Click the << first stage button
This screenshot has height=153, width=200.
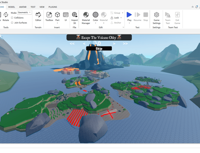[72, 44]
